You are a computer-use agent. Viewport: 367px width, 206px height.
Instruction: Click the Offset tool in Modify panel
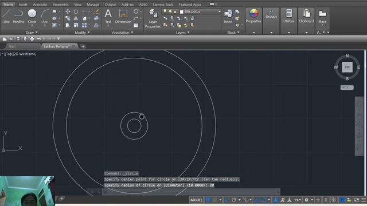tap(96, 25)
